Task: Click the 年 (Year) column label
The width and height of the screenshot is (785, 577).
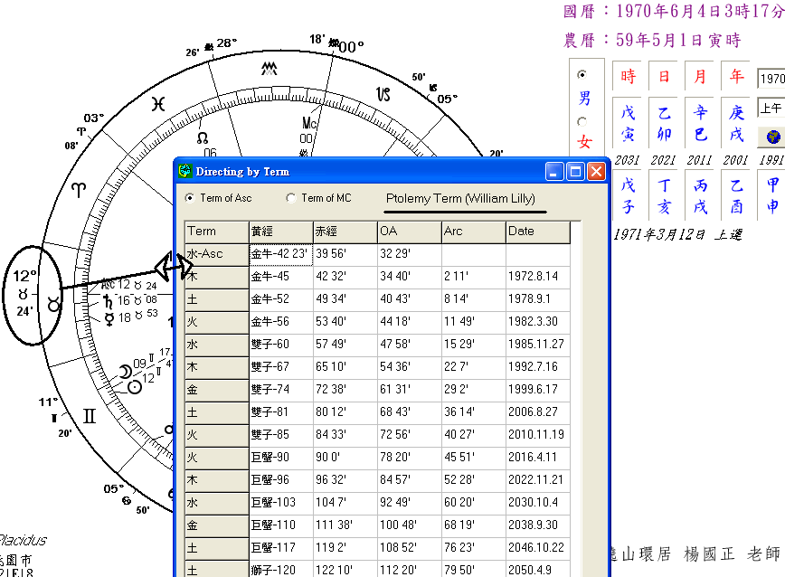Action: click(735, 76)
